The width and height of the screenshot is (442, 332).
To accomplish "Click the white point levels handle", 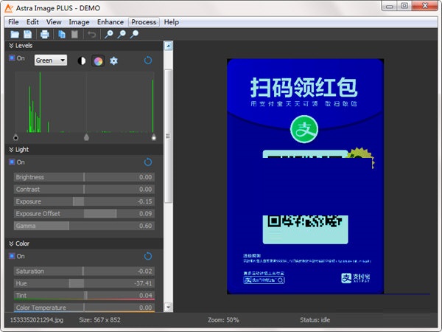I will pos(154,137).
